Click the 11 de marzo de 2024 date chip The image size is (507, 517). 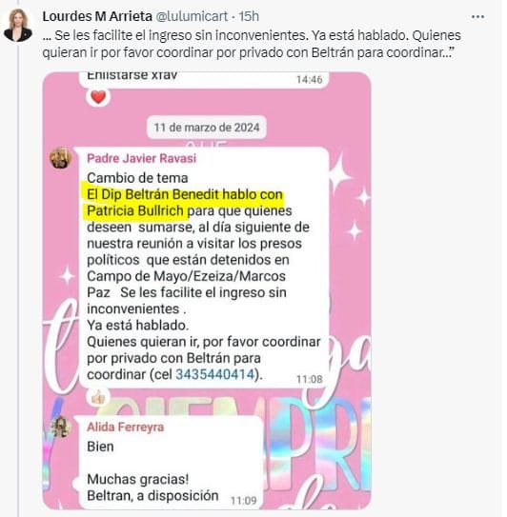point(207,128)
